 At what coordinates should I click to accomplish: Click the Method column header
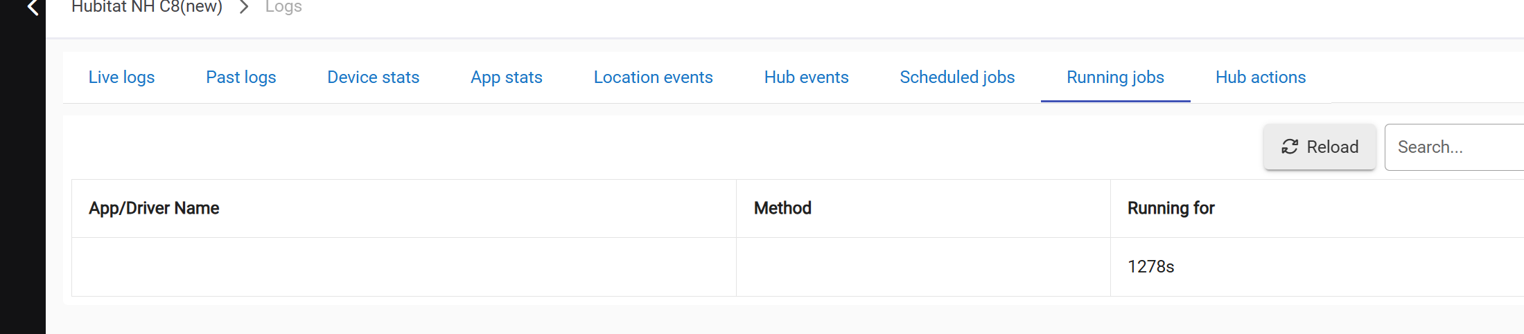(x=782, y=208)
